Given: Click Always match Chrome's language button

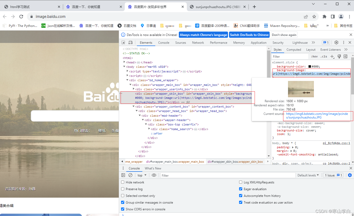Looking at the screenshot, I should pos(203,35).
